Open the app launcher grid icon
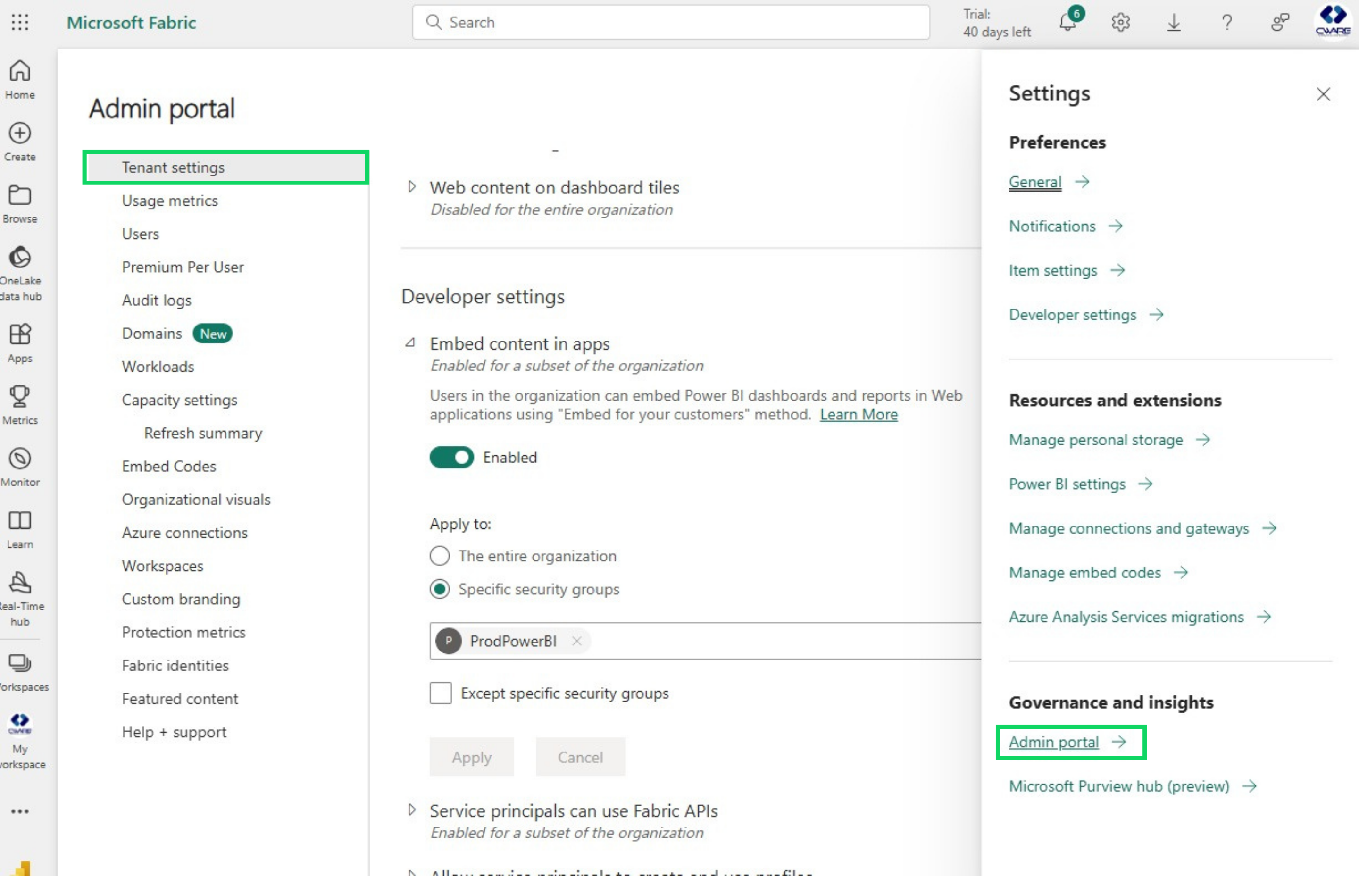Viewport: 1359px width, 877px height. [20, 22]
